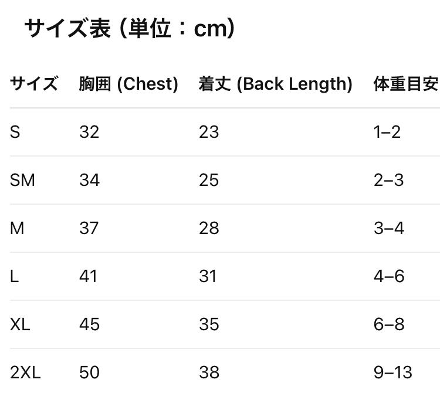Select back length value 25 for SM
440x393 pixels.
209,180
